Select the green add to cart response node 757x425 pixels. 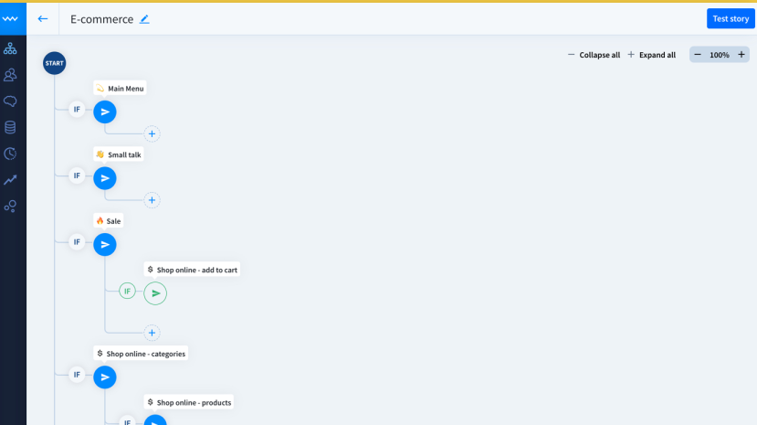[155, 293]
